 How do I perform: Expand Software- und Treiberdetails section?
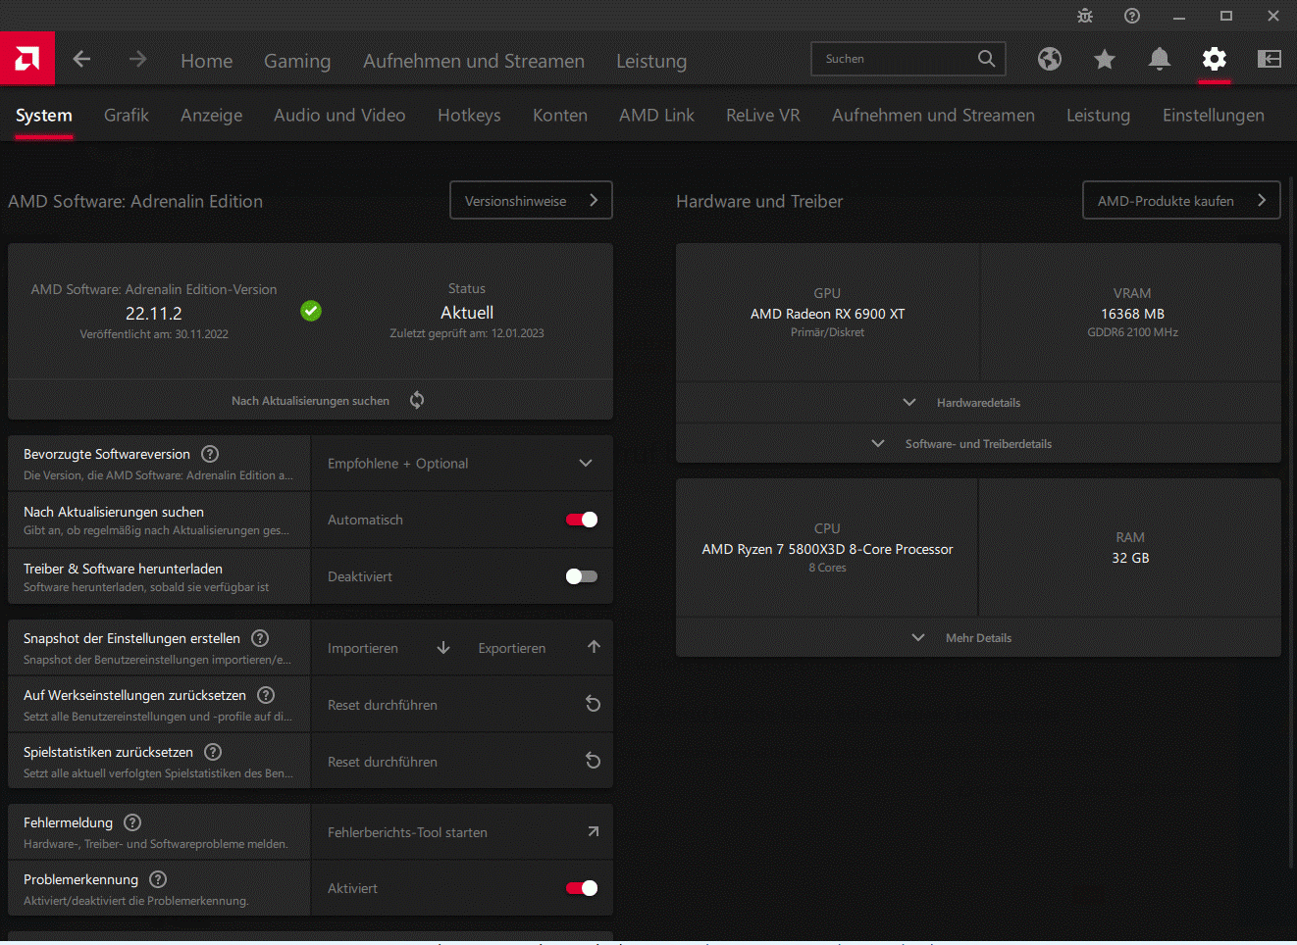click(978, 444)
